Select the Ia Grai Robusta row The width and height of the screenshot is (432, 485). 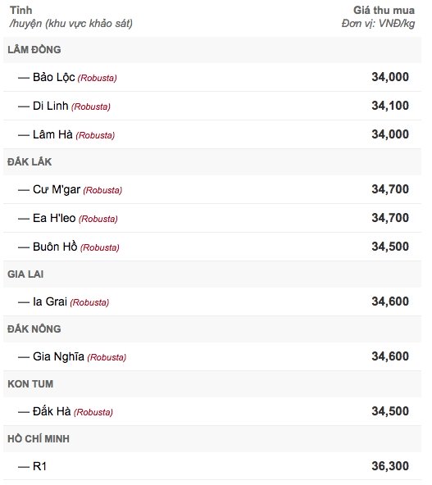[212, 301]
